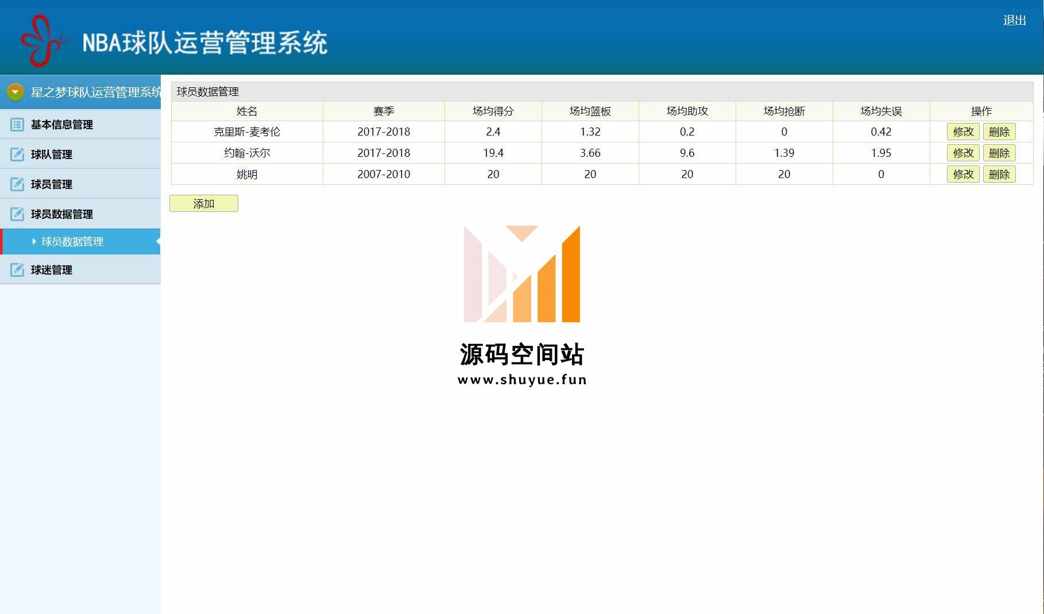Open the 球迷管理 menu

point(80,269)
